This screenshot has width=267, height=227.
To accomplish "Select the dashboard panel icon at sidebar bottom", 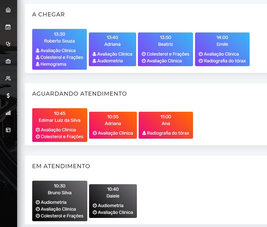I will [8, 130].
